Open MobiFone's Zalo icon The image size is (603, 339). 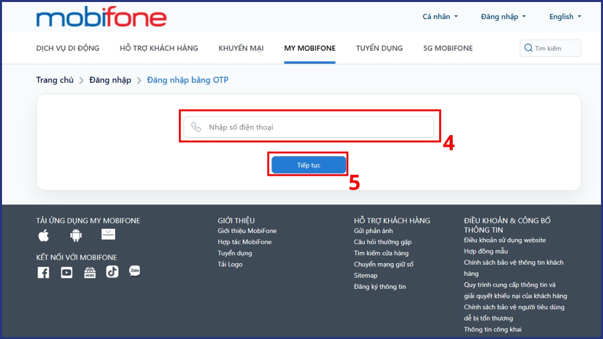135,271
